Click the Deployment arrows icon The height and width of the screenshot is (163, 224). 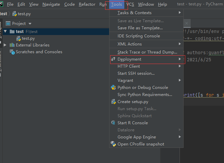[113, 59]
